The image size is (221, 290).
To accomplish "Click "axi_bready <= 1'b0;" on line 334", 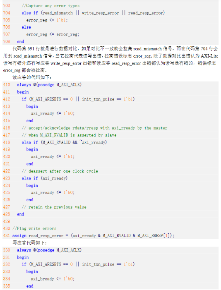I will [x=53, y=279].
